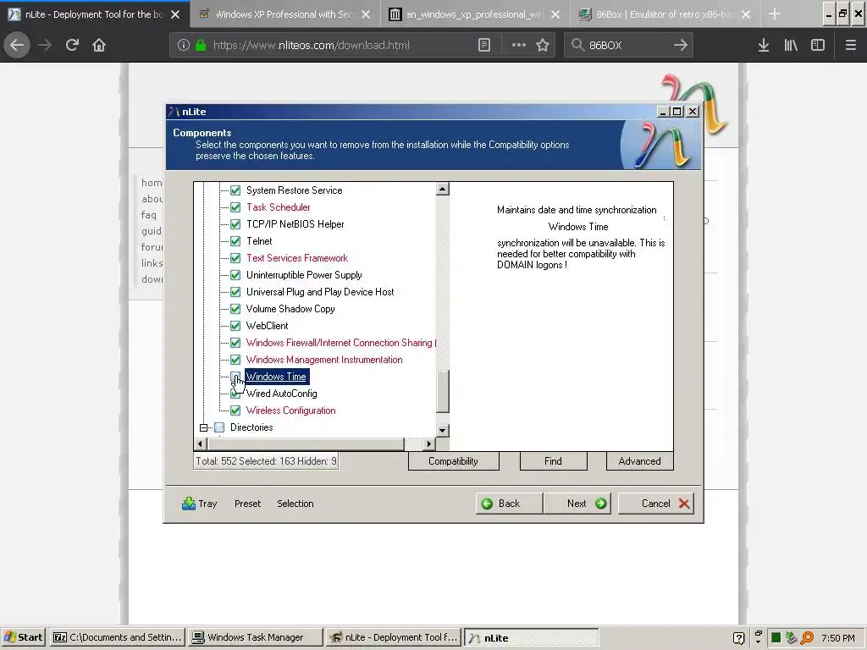Click the Find button
Image resolution: width=867 pixels, height=650 pixels.
tap(553, 461)
